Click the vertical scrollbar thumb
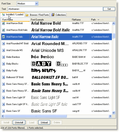 tap(113, 36)
